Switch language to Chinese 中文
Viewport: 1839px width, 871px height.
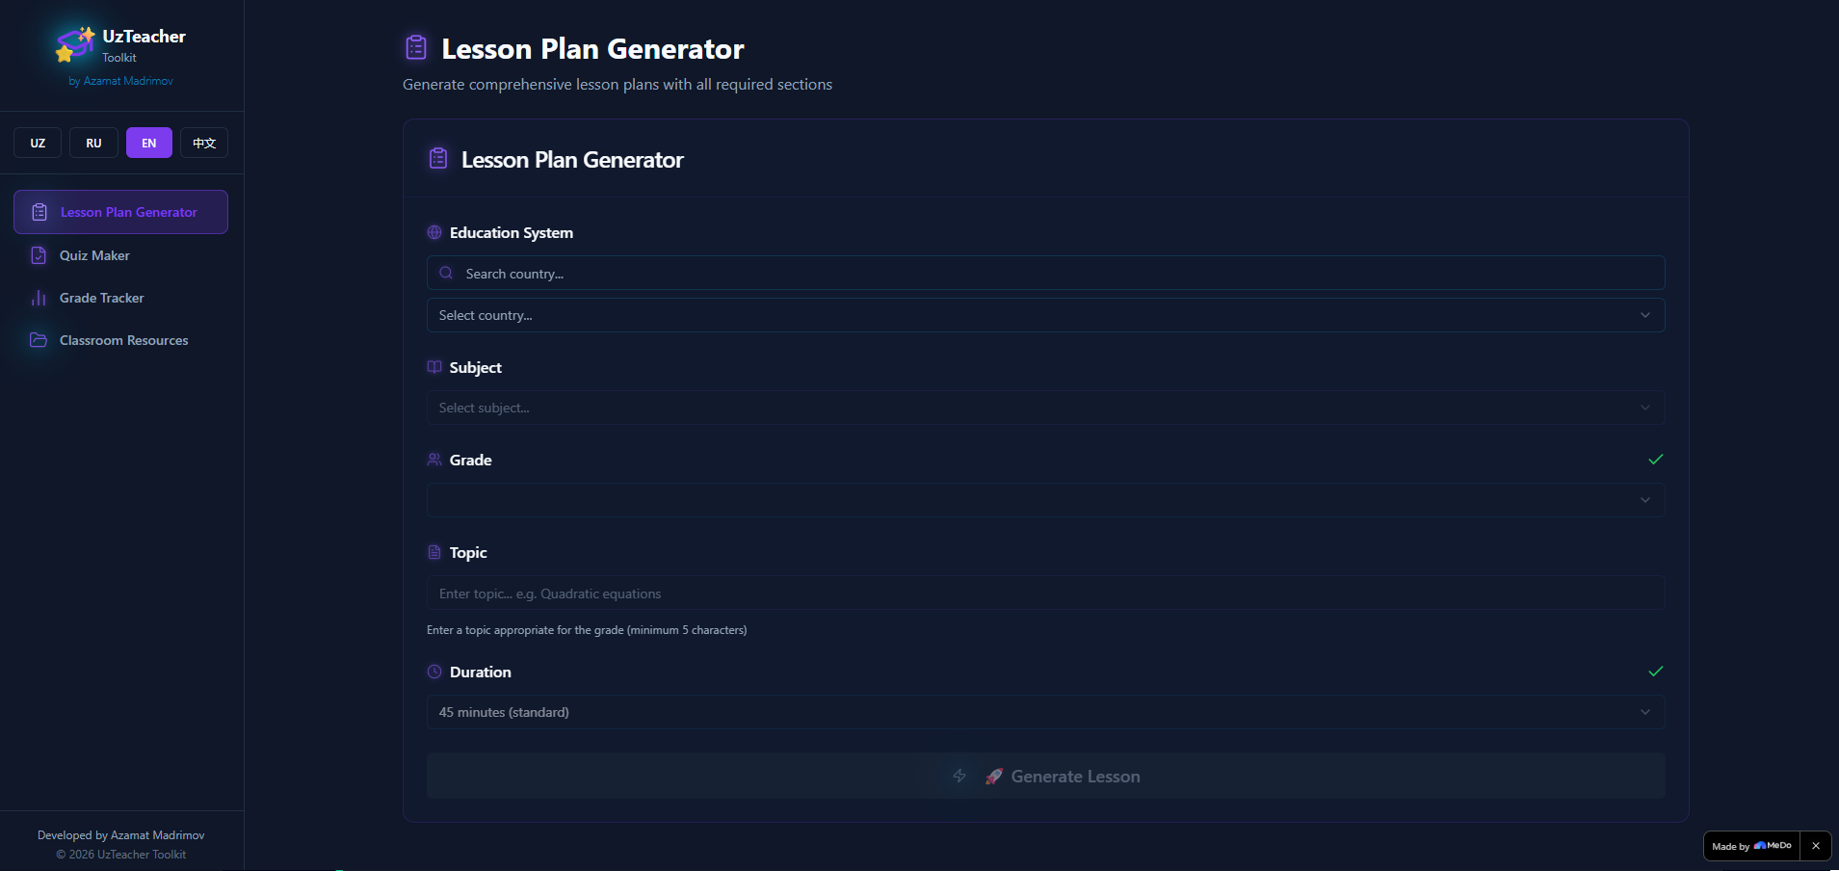pyautogui.click(x=204, y=143)
